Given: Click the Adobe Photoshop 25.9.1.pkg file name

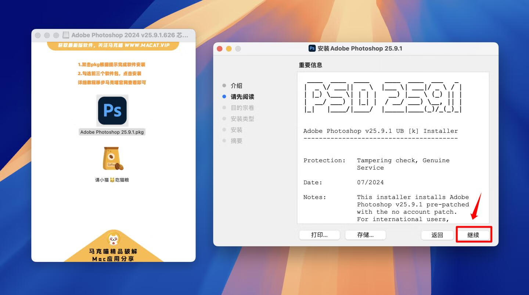Looking at the screenshot, I should tap(112, 132).
